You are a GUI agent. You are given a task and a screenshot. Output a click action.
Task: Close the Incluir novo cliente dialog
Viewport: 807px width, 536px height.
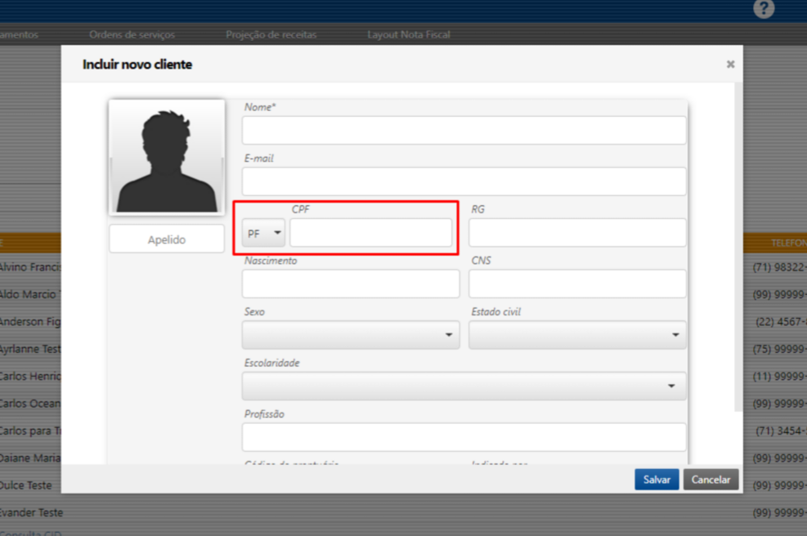(x=730, y=65)
